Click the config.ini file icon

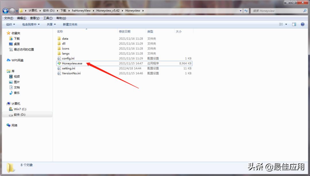click(x=59, y=58)
